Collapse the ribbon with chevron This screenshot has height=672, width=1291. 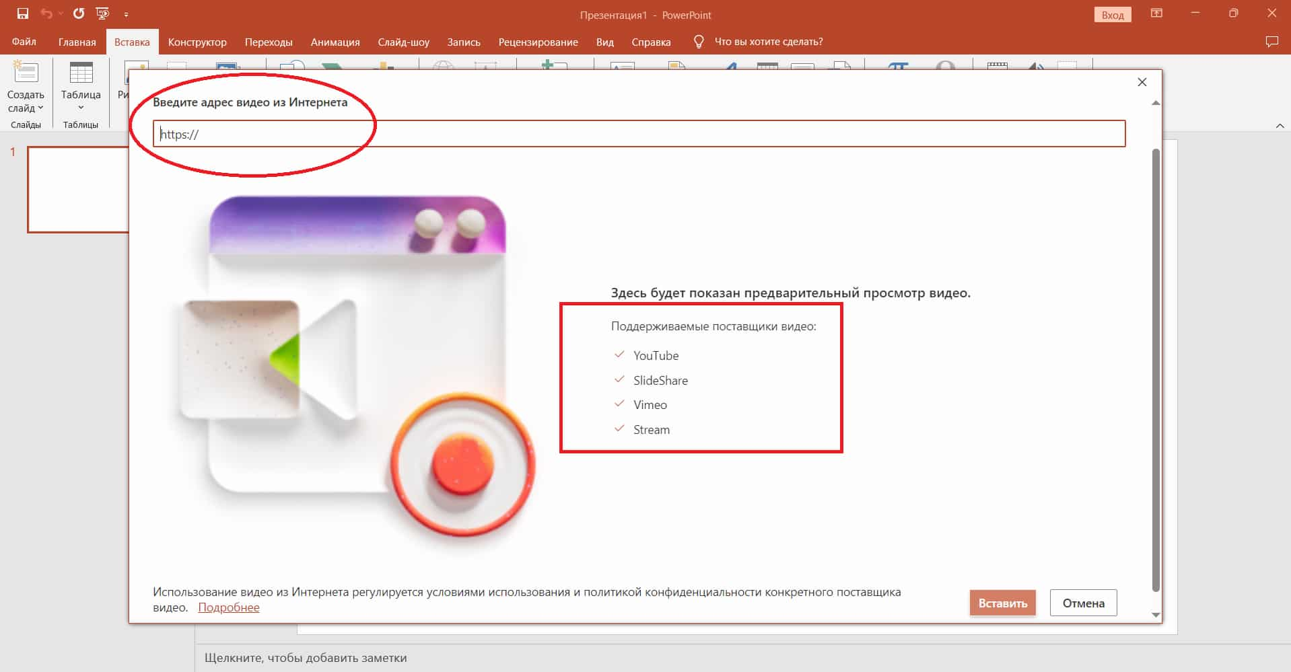pos(1280,126)
